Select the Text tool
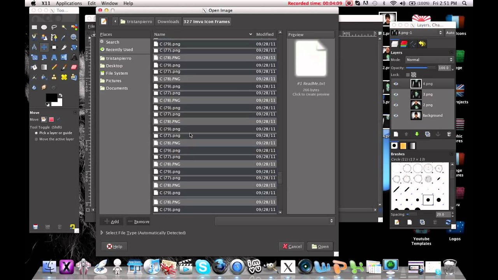498x280 pixels. [74, 57]
